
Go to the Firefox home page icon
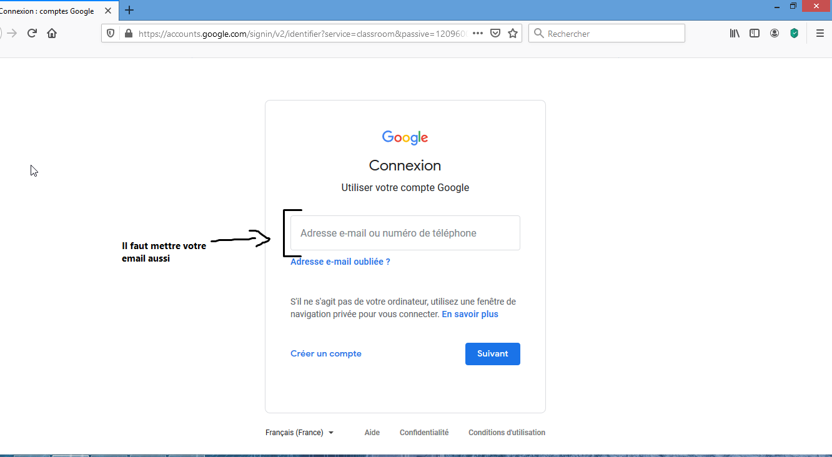click(52, 34)
